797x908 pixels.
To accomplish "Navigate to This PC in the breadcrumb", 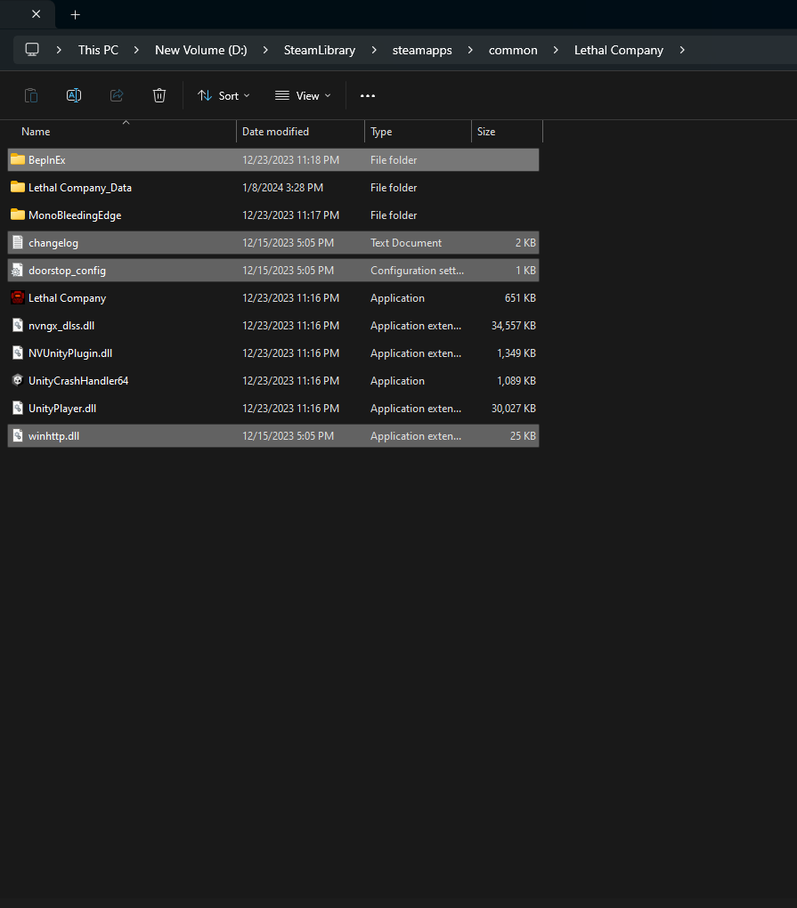I will coord(99,50).
